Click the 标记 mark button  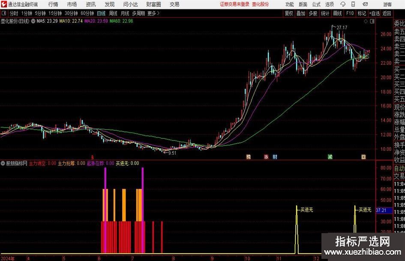click(362, 13)
